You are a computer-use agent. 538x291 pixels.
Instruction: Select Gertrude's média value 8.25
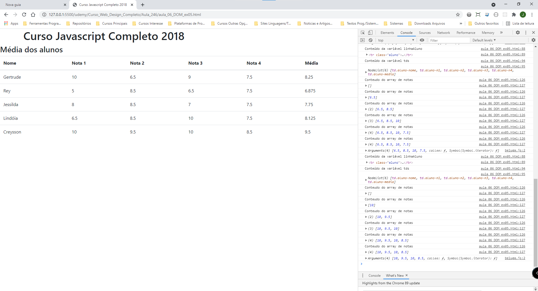(x=309, y=77)
